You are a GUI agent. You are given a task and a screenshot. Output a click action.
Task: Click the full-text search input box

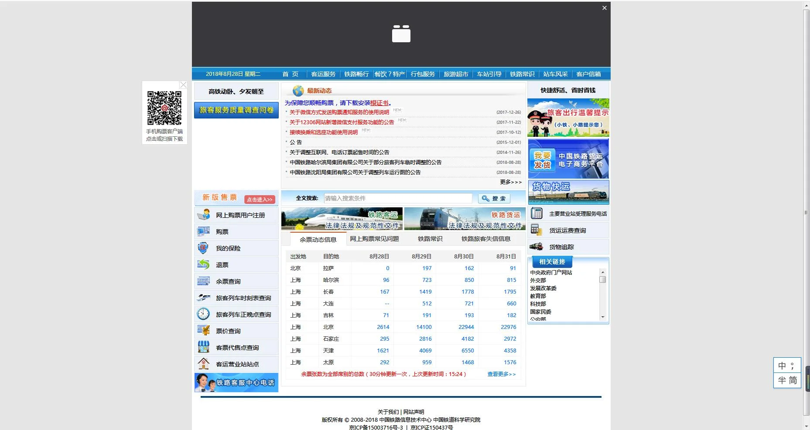(x=397, y=198)
